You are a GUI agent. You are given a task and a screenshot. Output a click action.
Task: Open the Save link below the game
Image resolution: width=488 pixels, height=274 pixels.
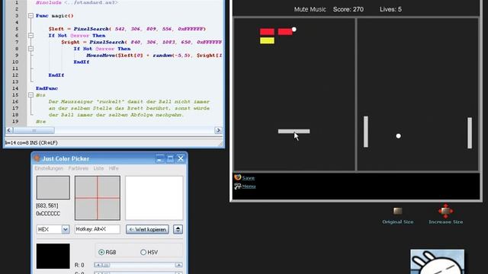(249, 177)
